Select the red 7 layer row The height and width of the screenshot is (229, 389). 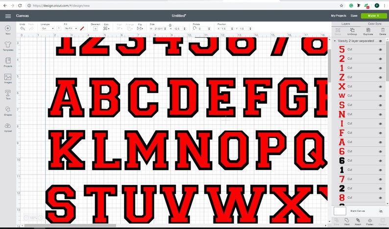359,179
